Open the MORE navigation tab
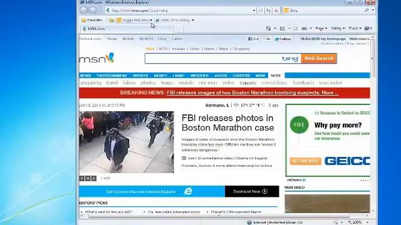The image size is (401, 225). [276, 76]
